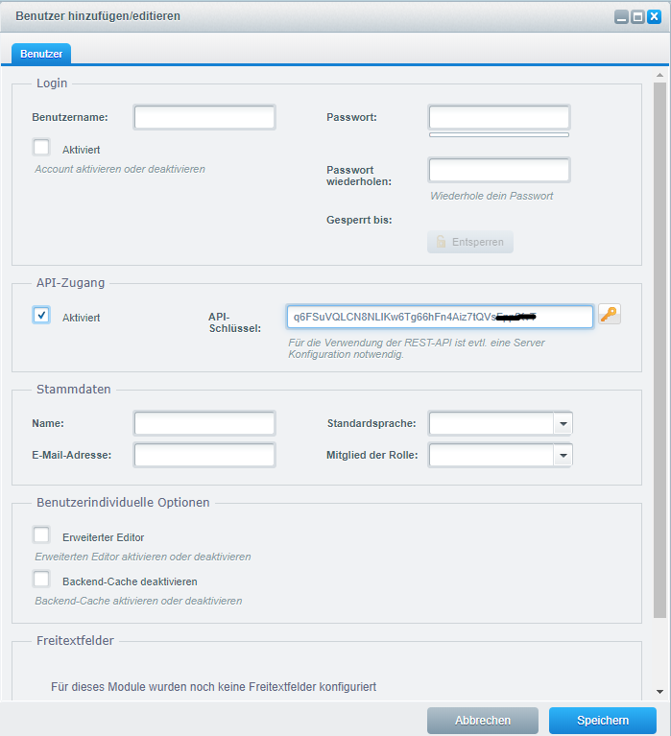
Task: Check Backend-Cache deaktivieren option
Action: click(x=41, y=579)
